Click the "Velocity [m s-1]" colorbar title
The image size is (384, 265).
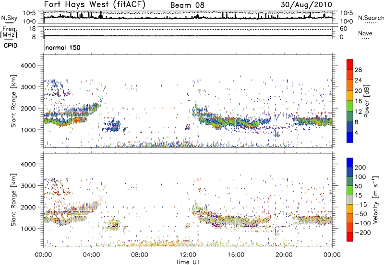pos(375,199)
